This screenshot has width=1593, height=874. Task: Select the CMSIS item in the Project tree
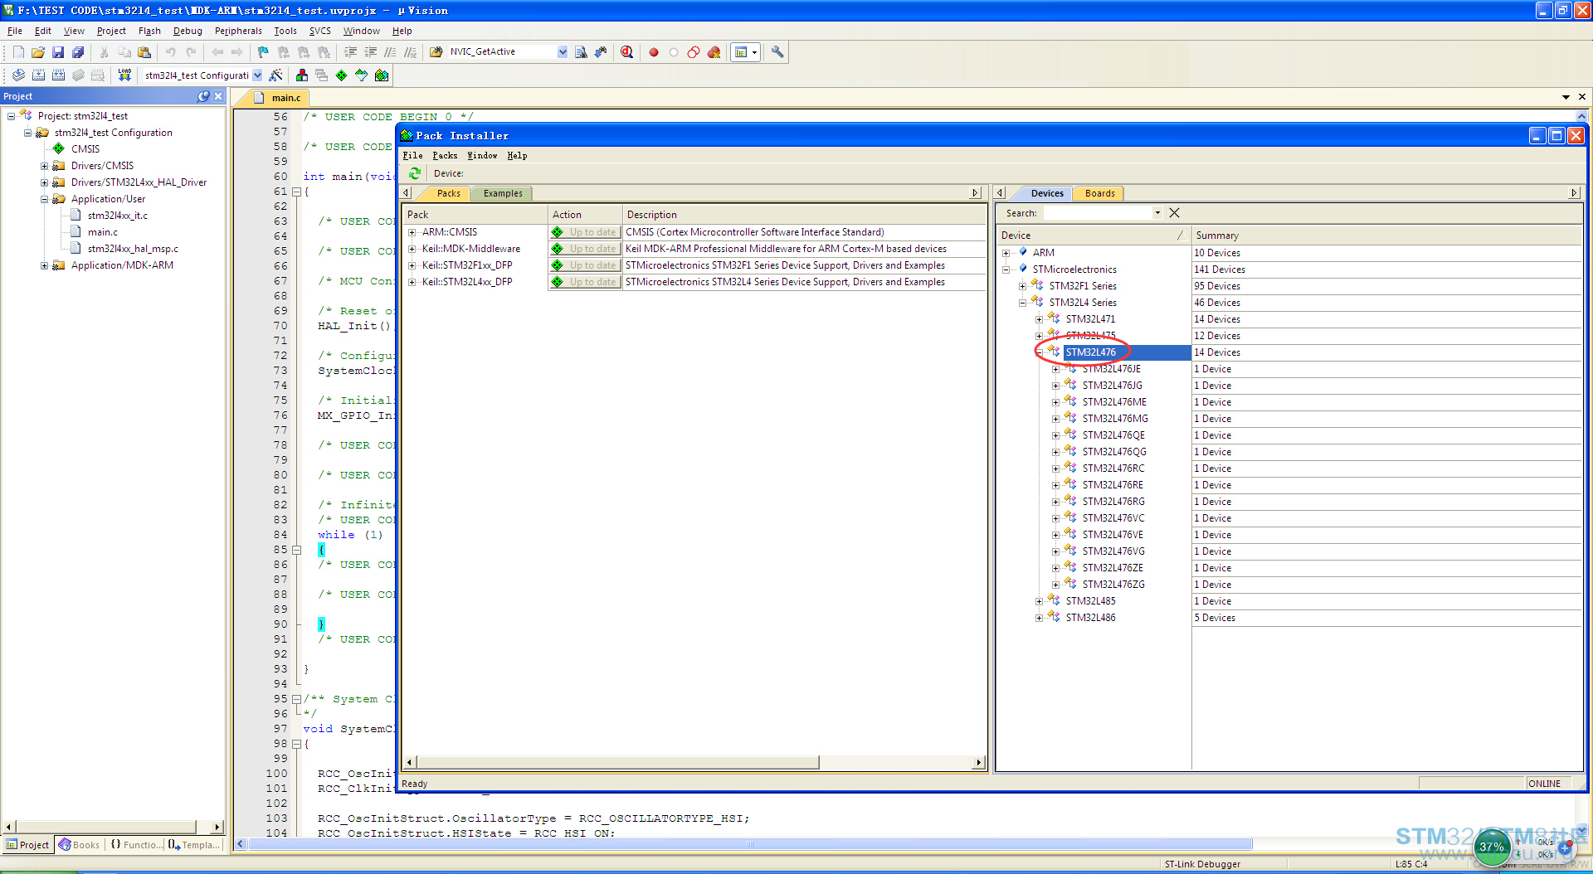[85, 149]
